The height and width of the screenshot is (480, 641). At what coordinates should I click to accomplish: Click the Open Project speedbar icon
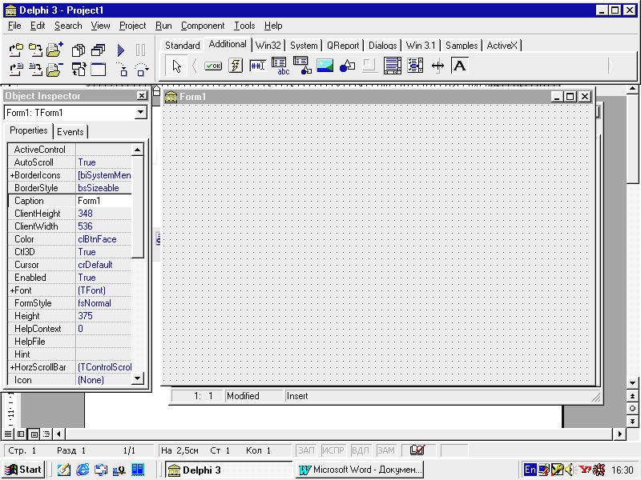16,50
